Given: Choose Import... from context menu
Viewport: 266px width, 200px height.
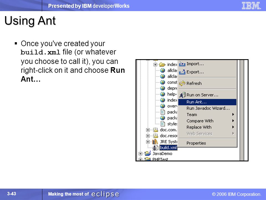Looking at the screenshot, I should (x=207, y=64).
